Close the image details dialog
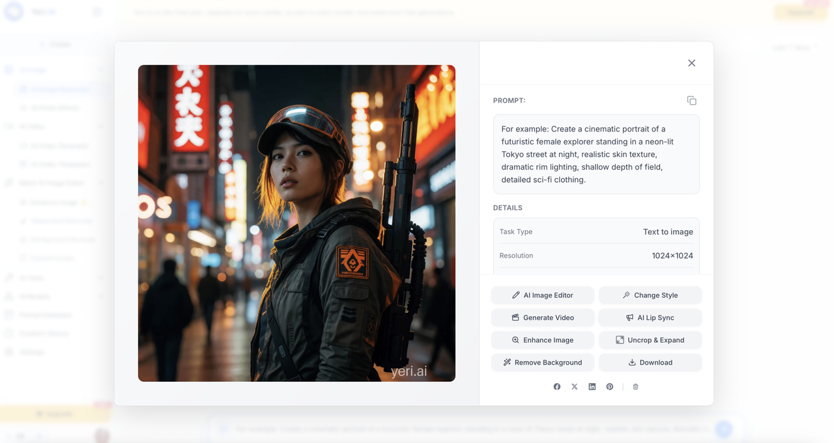Viewport: 834px width, 443px height. point(691,63)
